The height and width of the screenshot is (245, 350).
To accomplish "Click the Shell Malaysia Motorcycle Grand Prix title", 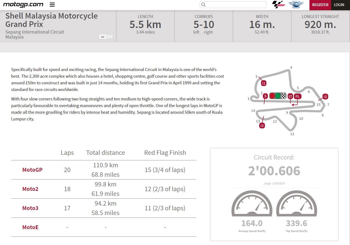I will point(51,20).
